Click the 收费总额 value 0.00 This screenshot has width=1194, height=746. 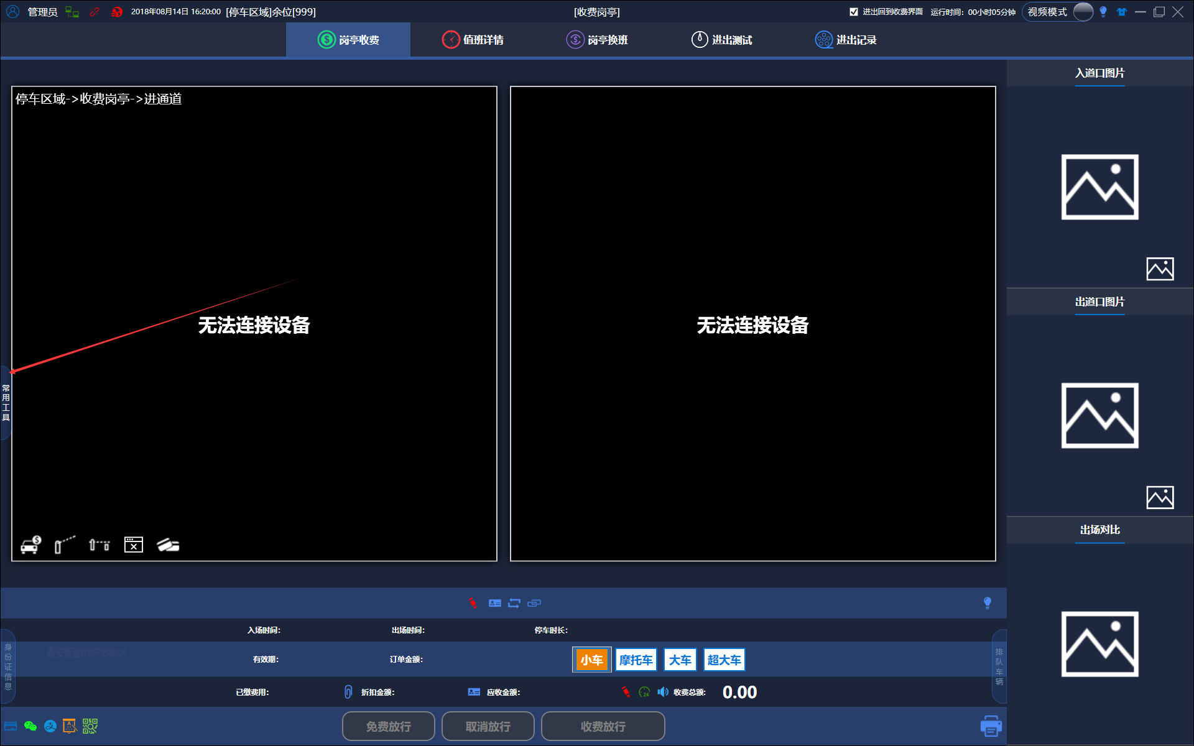[x=739, y=692]
